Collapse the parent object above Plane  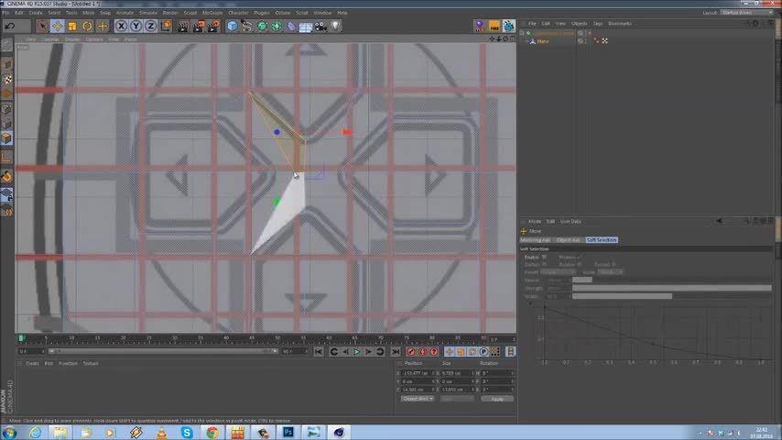coord(523,34)
